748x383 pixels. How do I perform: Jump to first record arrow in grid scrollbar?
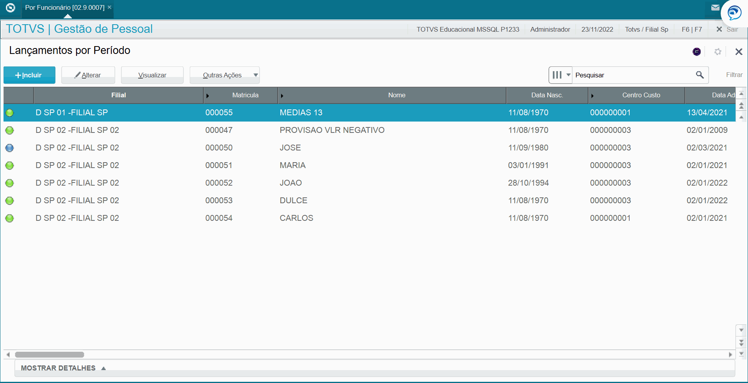(x=741, y=94)
